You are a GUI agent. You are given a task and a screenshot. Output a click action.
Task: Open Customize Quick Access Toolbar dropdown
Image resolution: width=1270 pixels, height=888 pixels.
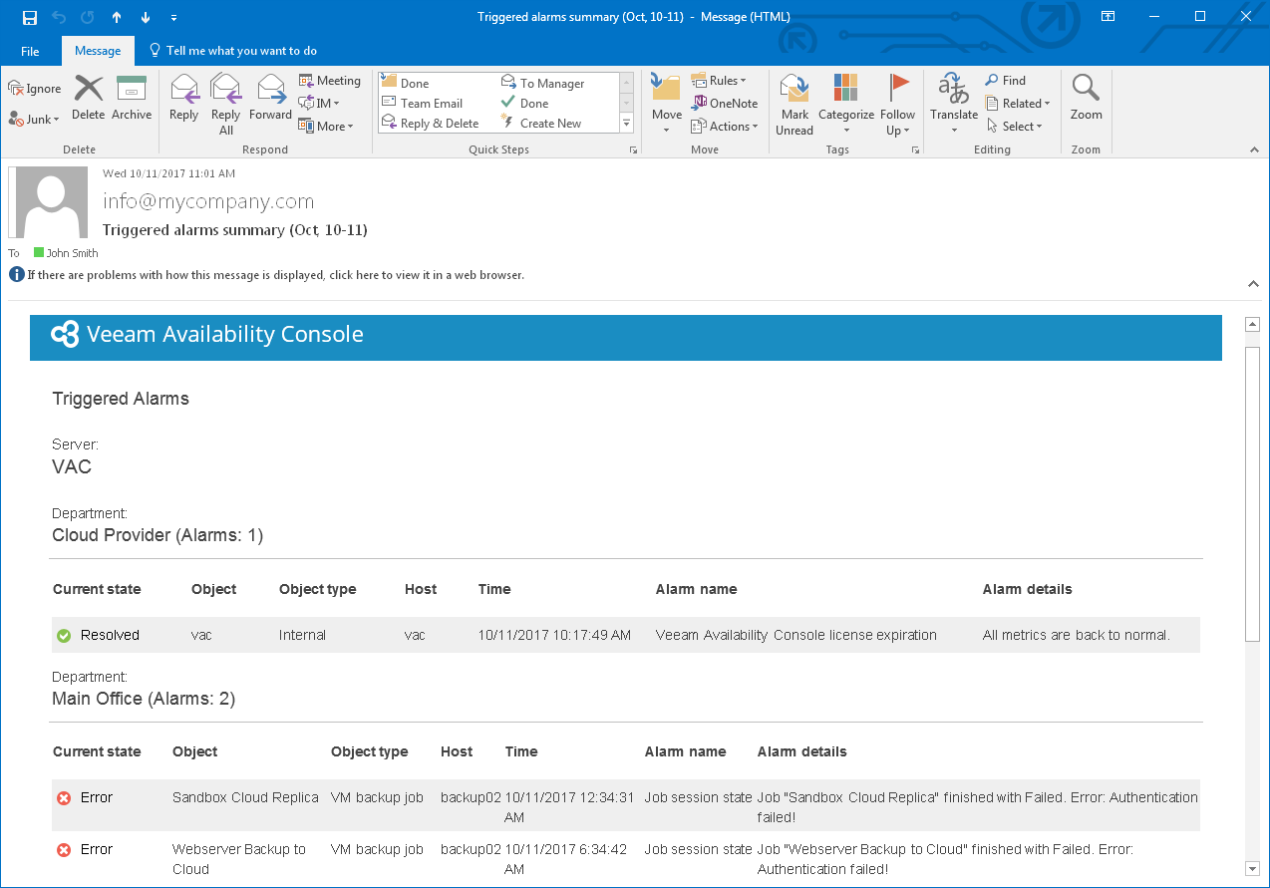(x=174, y=17)
